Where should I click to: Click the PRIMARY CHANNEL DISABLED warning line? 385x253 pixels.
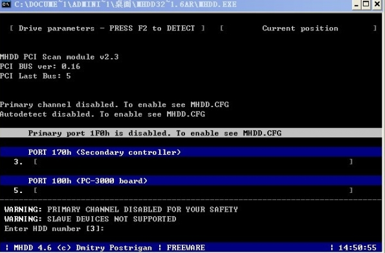(121, 209)
